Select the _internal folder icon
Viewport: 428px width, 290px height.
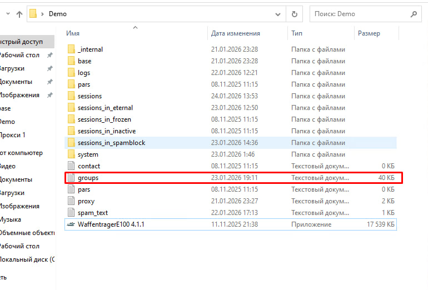pos(71,49)
